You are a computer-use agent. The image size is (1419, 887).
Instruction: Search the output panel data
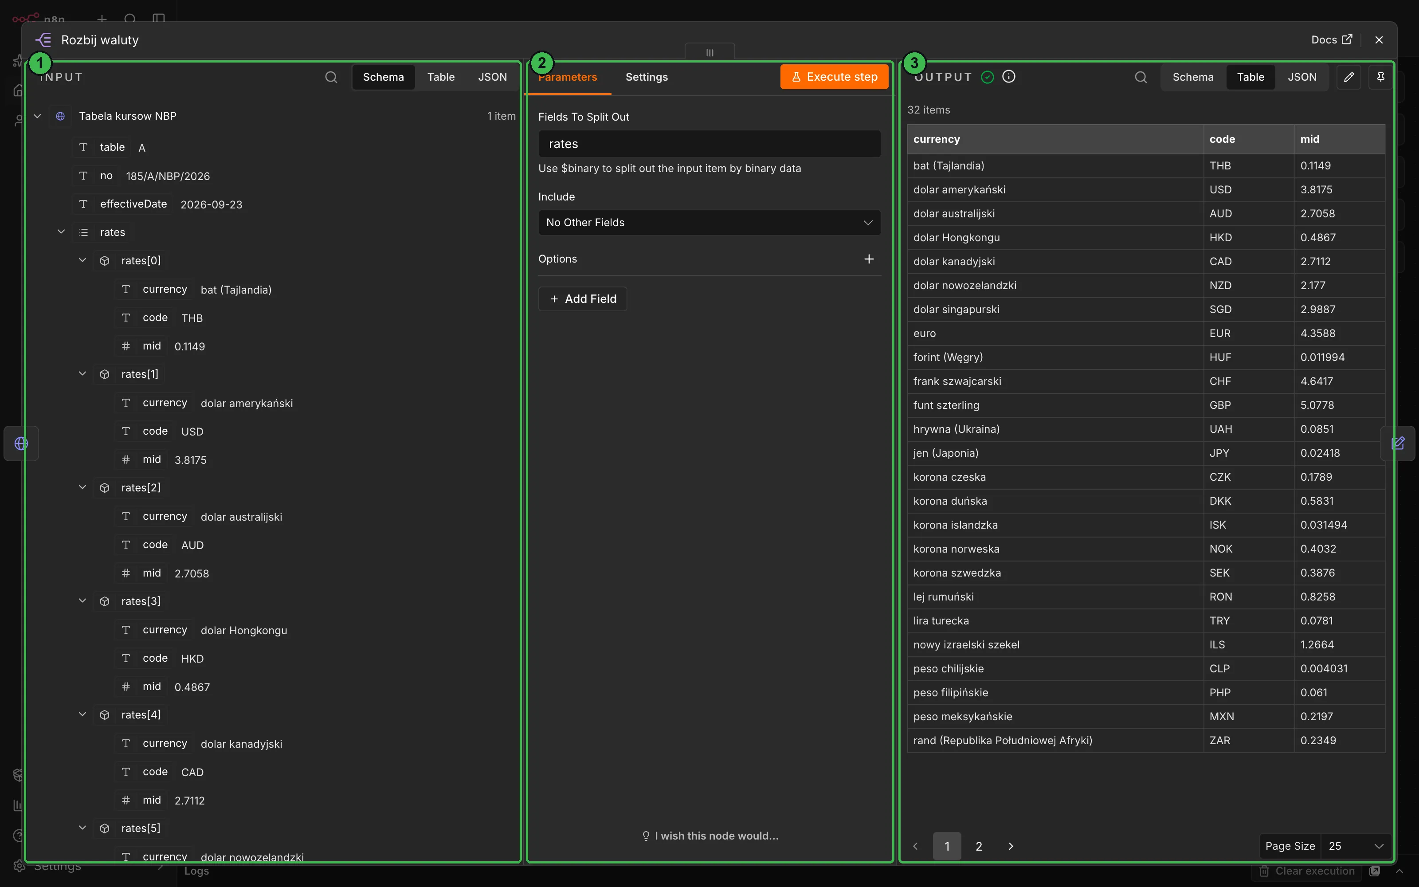1141,77
